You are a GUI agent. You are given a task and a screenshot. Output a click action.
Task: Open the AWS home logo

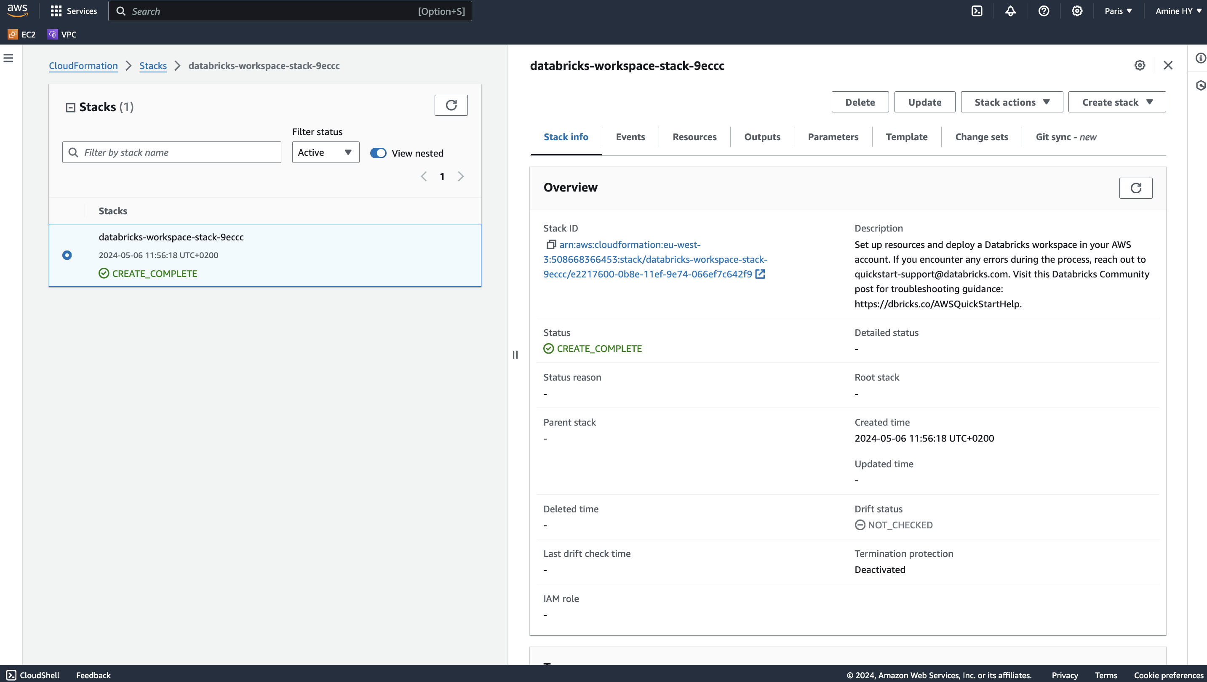(17, 11)
